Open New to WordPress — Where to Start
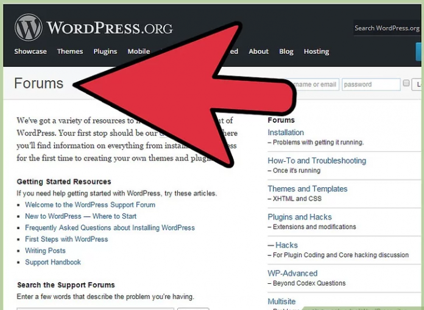The image size is (424, 310). click(x=80, y=216)
